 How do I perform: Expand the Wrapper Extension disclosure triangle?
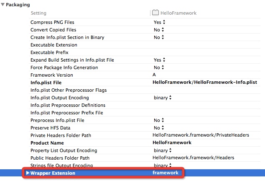point(28,173)
